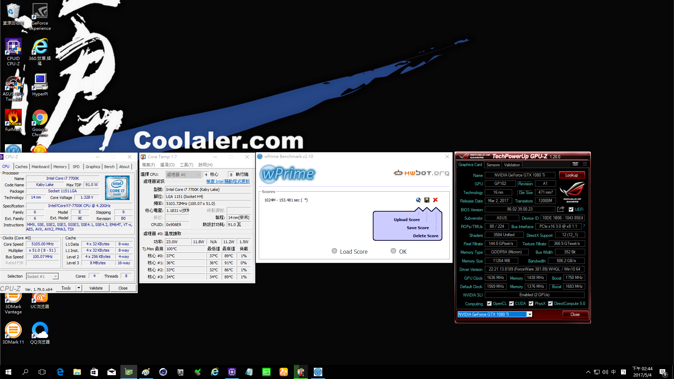Click the wPrime save score floppy icon
Viewport: 674px width, 379px height.
pyautogui.click(x=427, y=200)
